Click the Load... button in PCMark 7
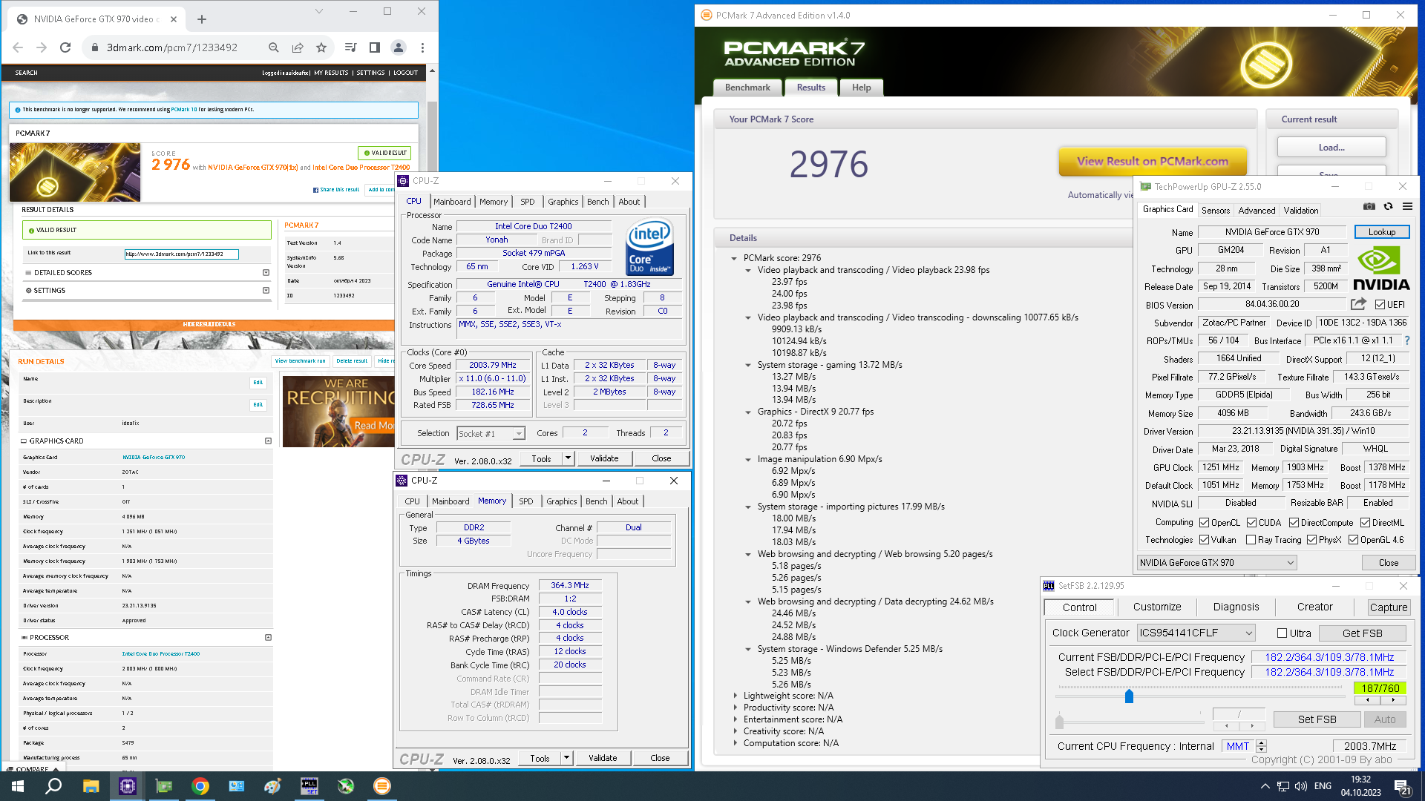1425x801 pixels. click(x=1331, y=148)
